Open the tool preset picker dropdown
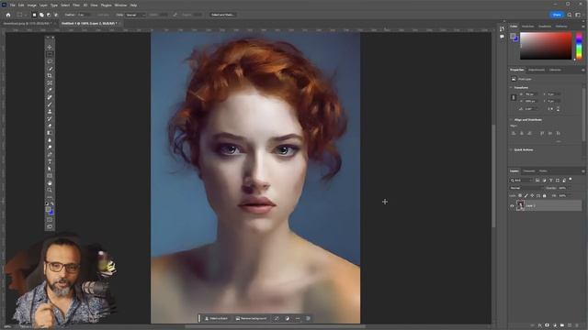Image resolution: width=588 pixels, height=330 pixels. pos(21,15)
